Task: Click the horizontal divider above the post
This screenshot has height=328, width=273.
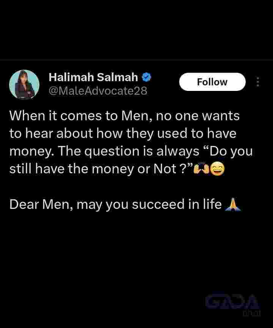Action: 136,60
